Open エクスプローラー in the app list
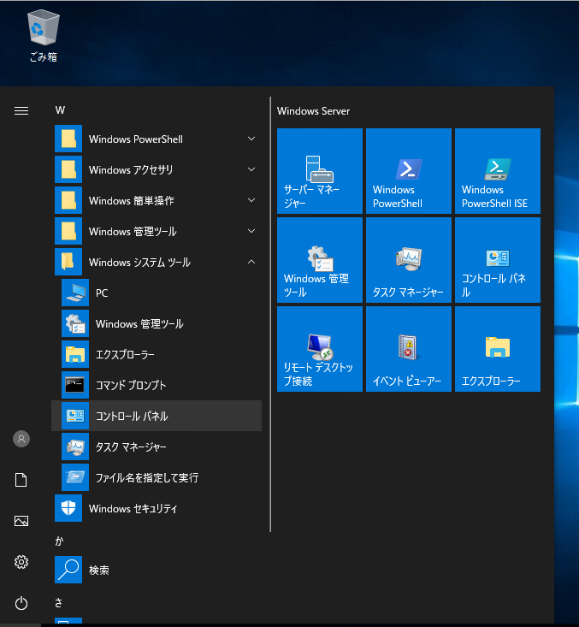 coord(157,355)
